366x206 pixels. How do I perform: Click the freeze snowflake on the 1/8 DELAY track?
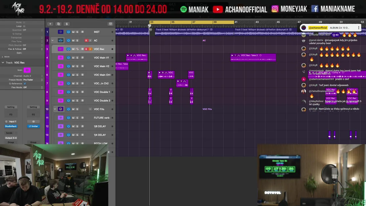[82, 126]
